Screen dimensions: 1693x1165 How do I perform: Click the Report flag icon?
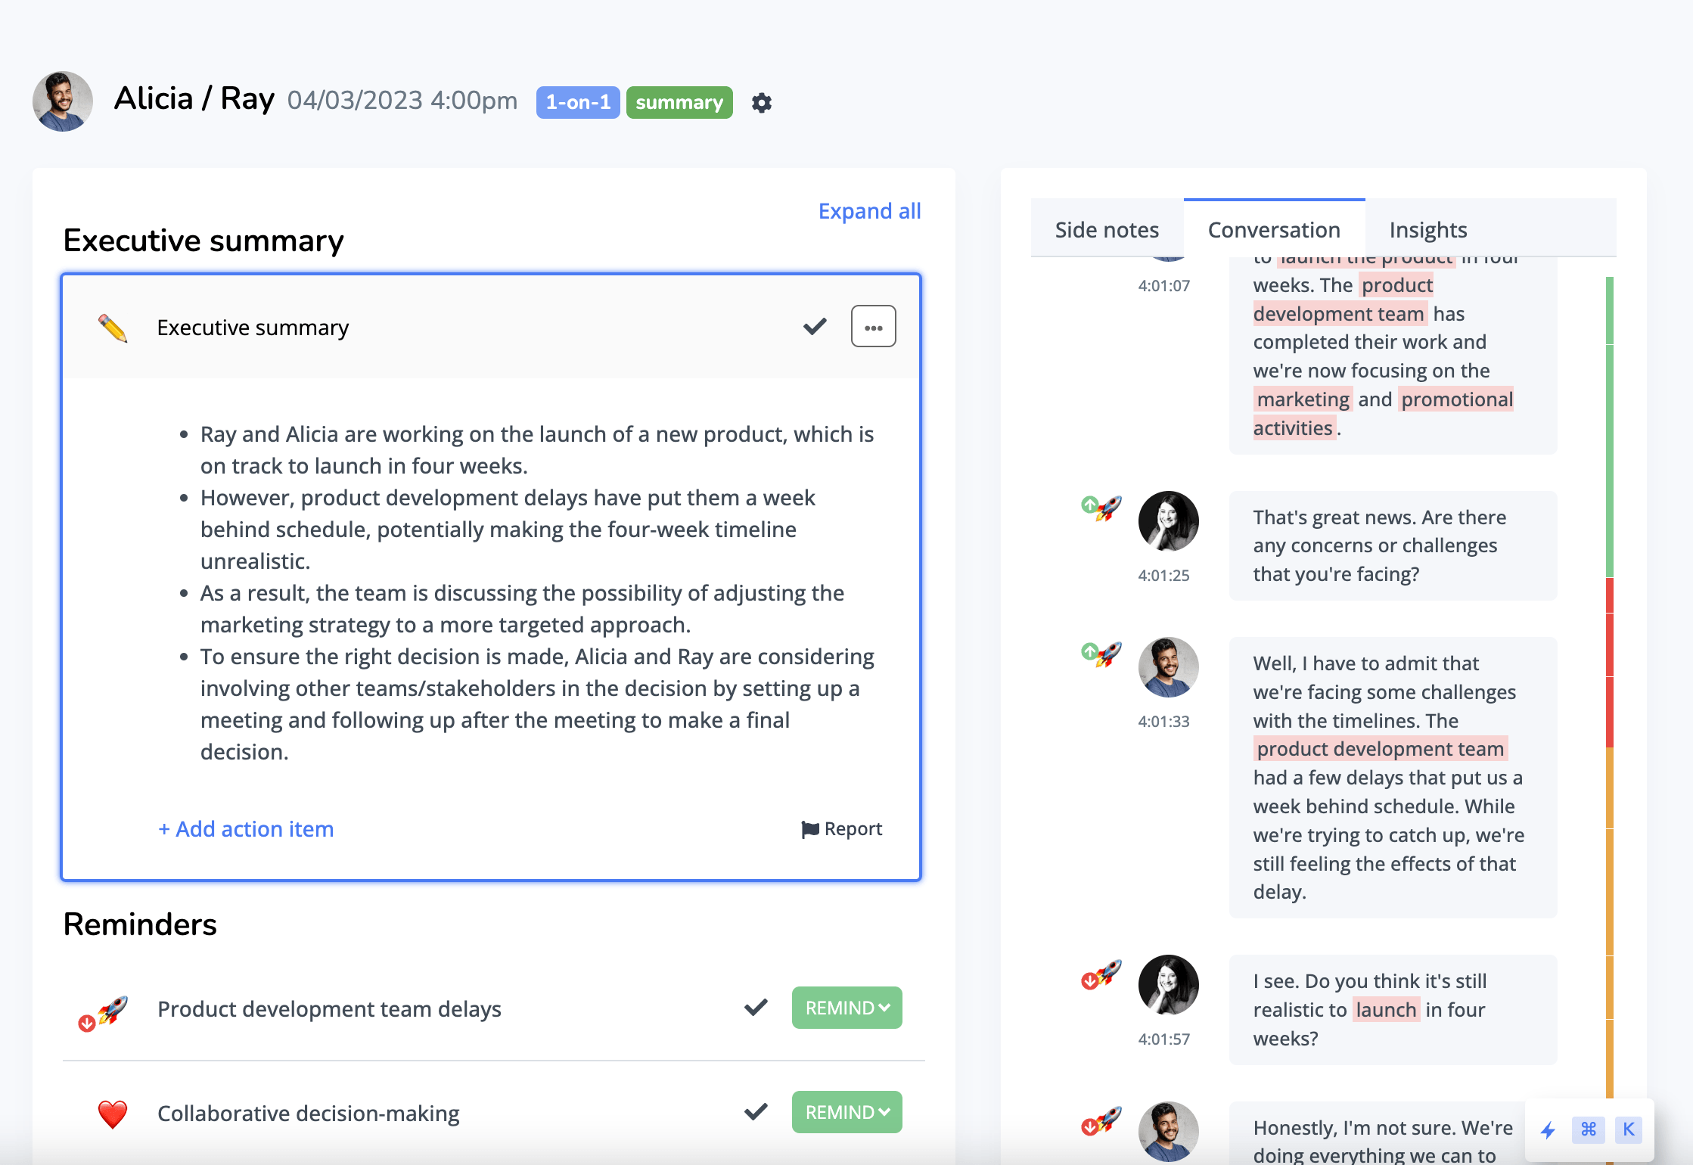(810, 829)
